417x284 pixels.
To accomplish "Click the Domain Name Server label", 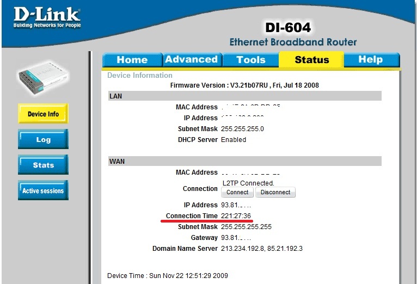I will [x=185, y=249].
